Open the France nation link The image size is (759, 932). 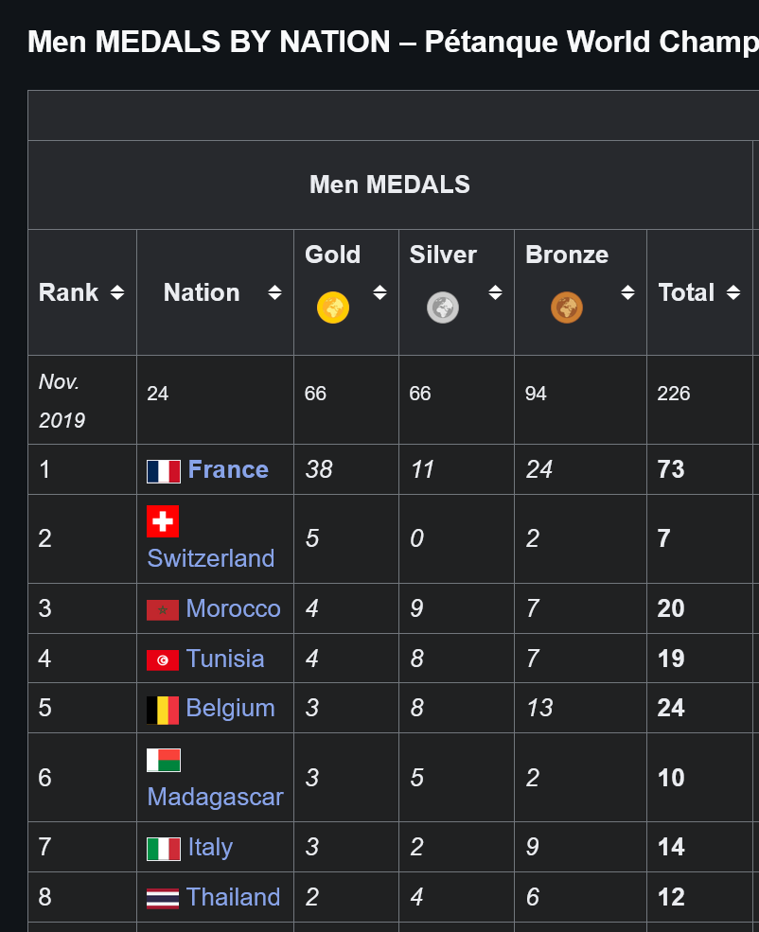point(228,469)
